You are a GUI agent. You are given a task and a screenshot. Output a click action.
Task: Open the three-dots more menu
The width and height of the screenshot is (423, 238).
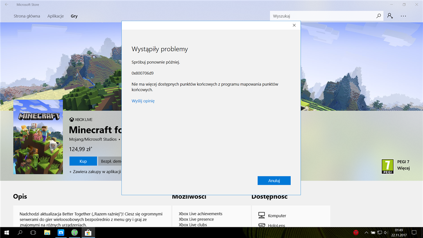(x=403, y=16)
